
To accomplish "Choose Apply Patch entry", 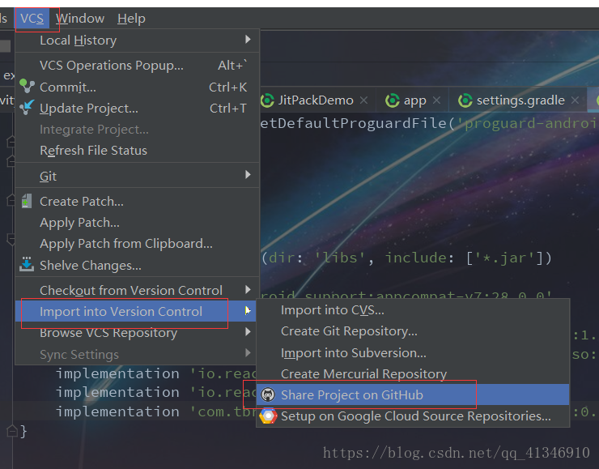I will tap(137, 223).
